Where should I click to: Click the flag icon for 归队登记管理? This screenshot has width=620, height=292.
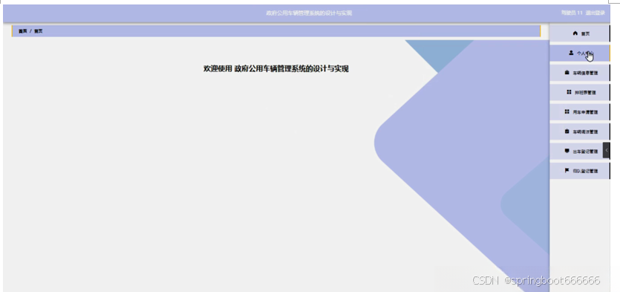pos(567,171)
